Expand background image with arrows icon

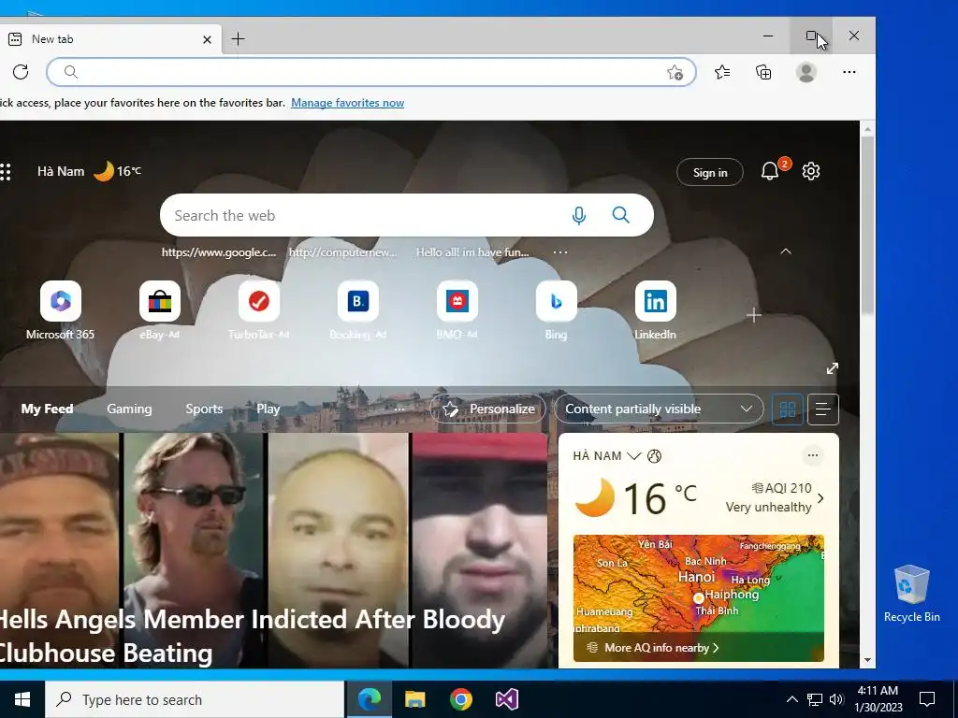[832, 368]
